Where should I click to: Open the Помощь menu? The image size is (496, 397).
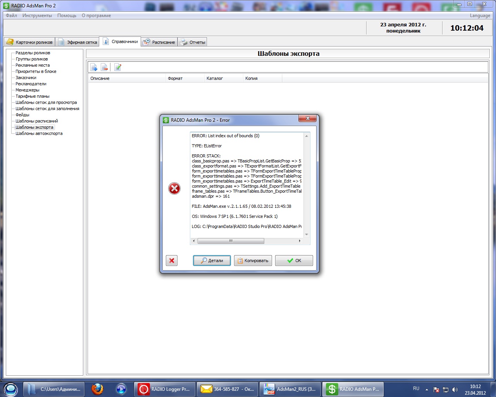pyautogui.click(x=67, y=16)
